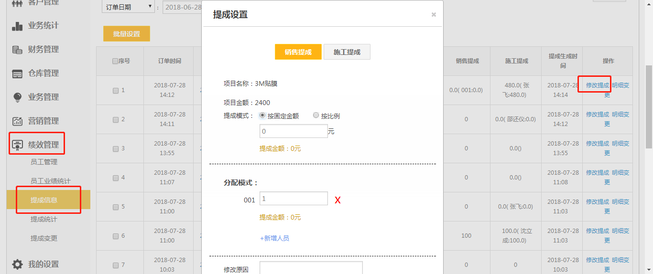Image resolution: width=653 pixels, height=274 pixels.
Task: Click the +新增人员 link
Action: click(274, 238)
